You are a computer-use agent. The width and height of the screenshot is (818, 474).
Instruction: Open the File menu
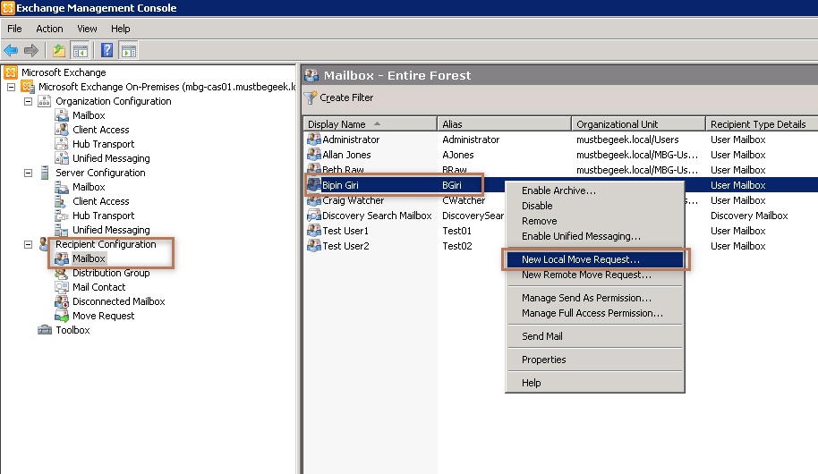tap(14, 29)
